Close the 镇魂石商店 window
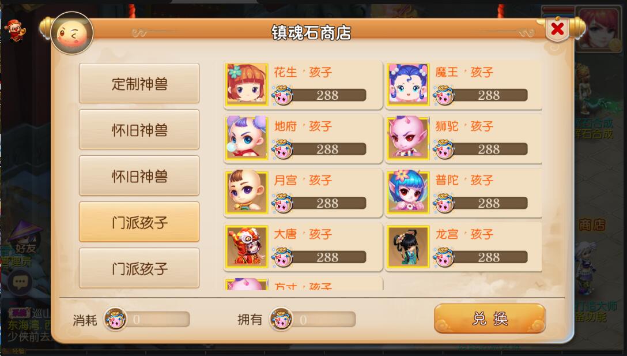Image resolution: width=627 pixels, height=356 pixels. [557, 29]
